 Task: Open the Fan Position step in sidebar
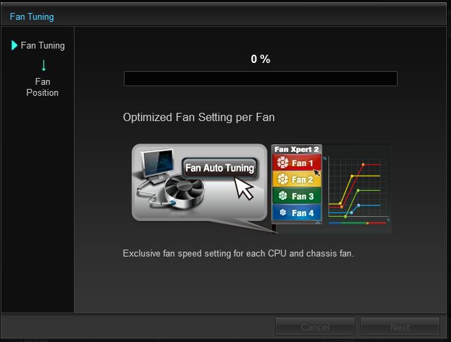(x=42, y=87)
